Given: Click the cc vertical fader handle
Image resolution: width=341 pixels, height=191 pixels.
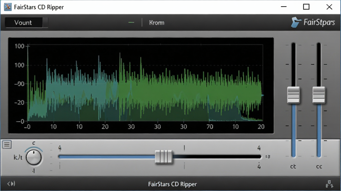Looking at the screenshot, I should point(319,95).
